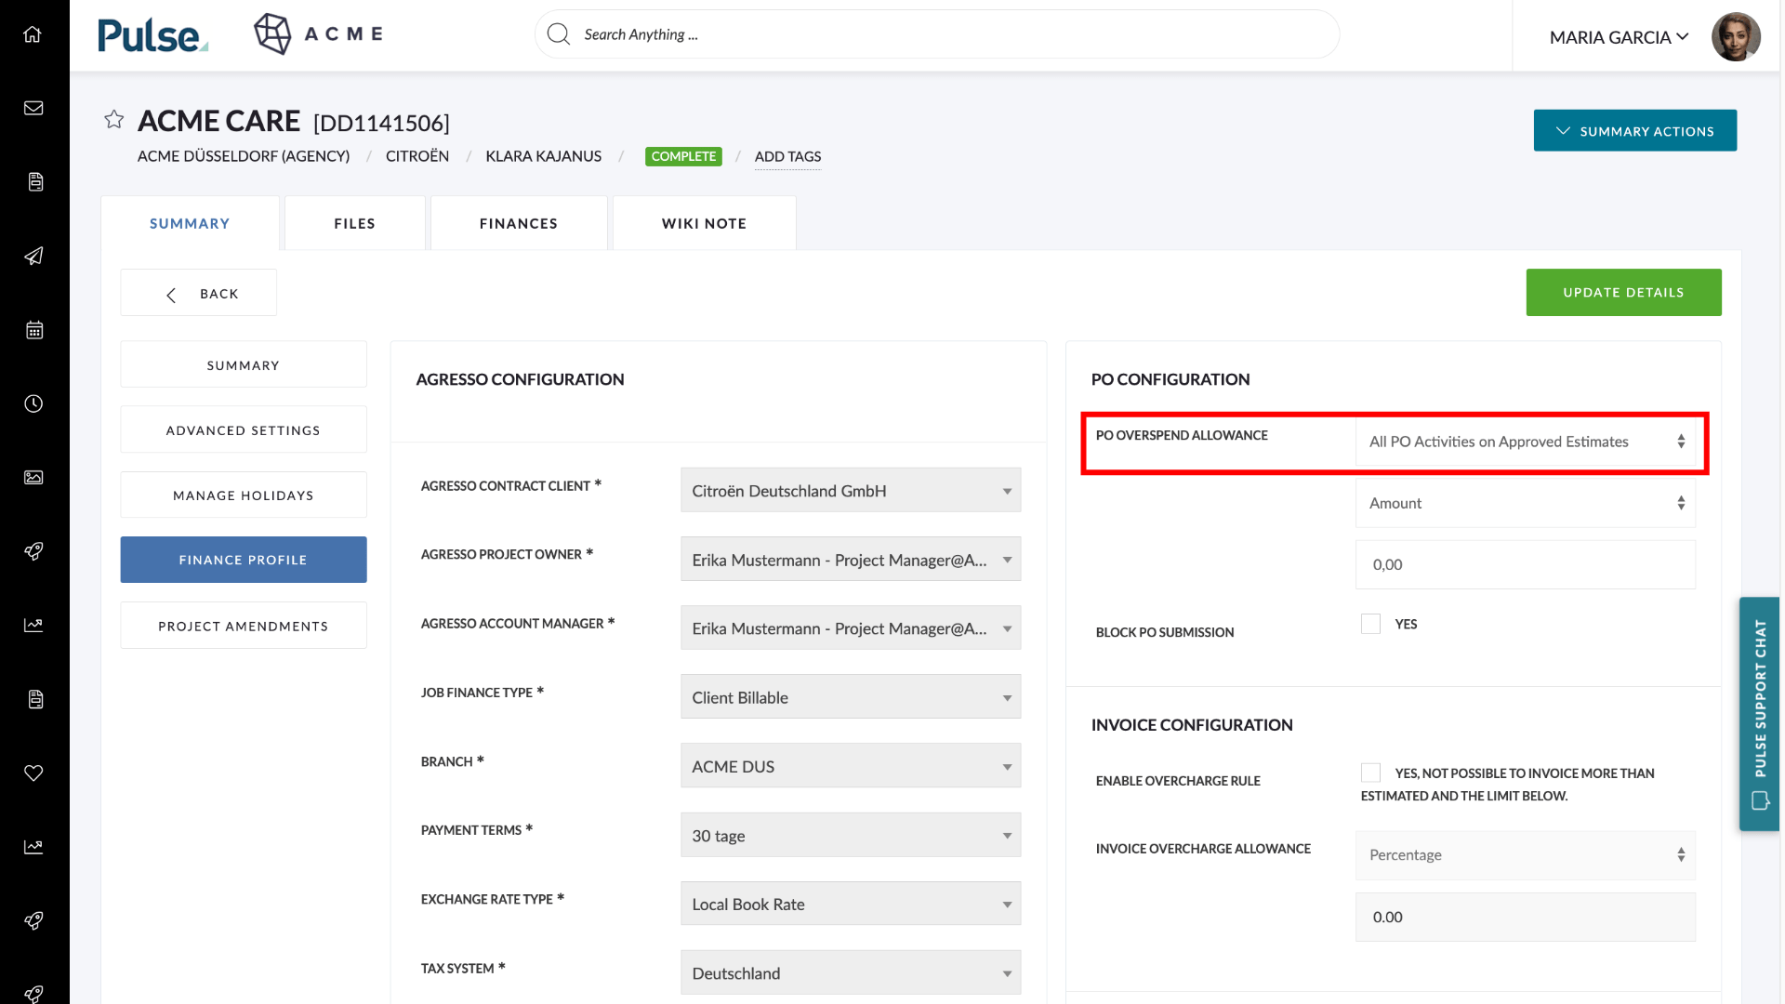Select Advanced Settings in the side menu
1785x1004 pixels.
pos(244,429)
